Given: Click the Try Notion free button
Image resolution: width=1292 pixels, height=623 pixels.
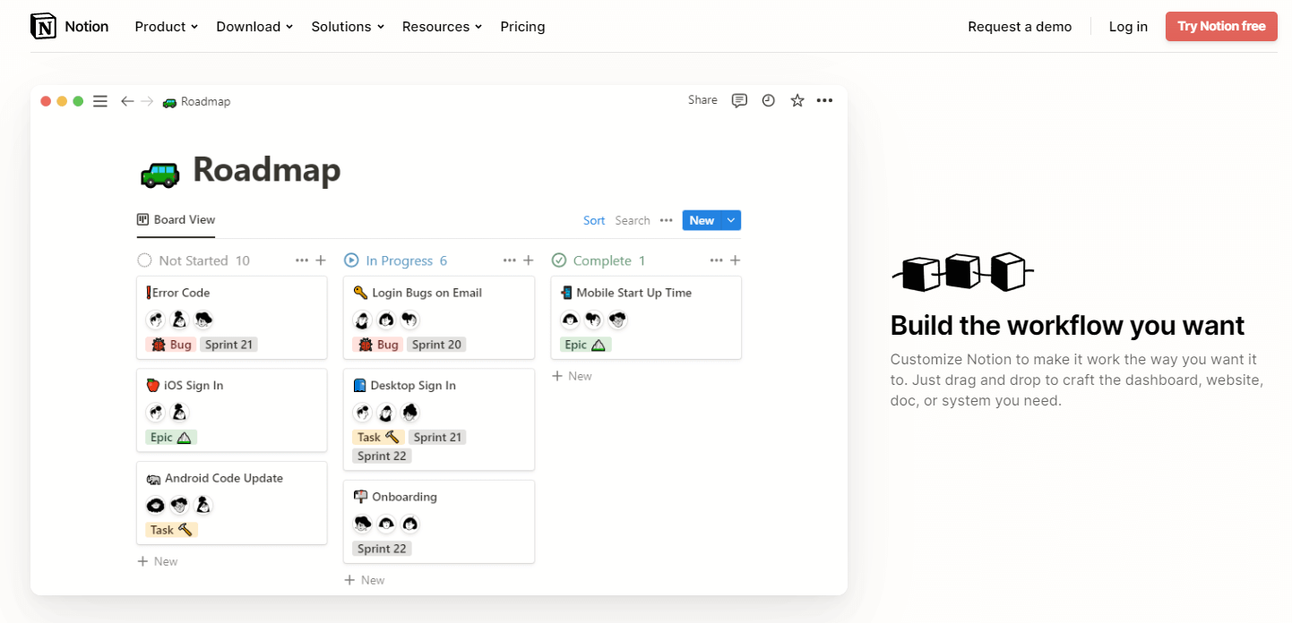Looking at the screenshot, I should pyautogui.click(x=1221, y=26).
